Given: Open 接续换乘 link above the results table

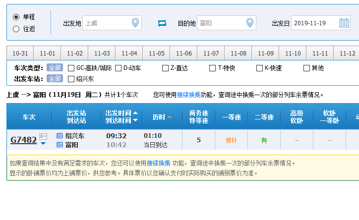Looking at the screenshot, I should click(x=188, y=95).
